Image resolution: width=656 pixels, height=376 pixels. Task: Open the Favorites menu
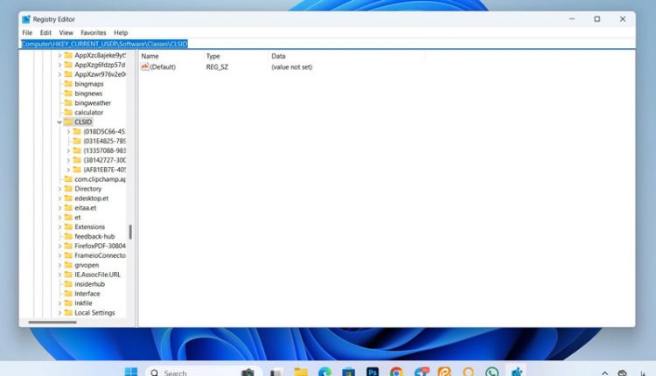94,32
